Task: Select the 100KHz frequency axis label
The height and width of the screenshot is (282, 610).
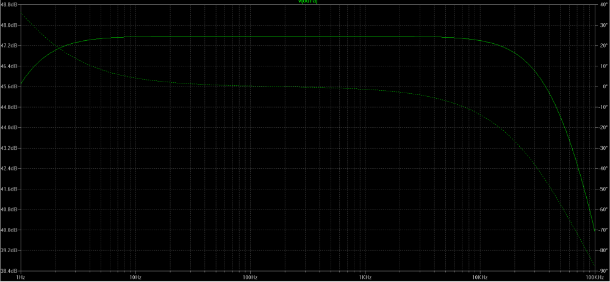Action: point(594,278)
